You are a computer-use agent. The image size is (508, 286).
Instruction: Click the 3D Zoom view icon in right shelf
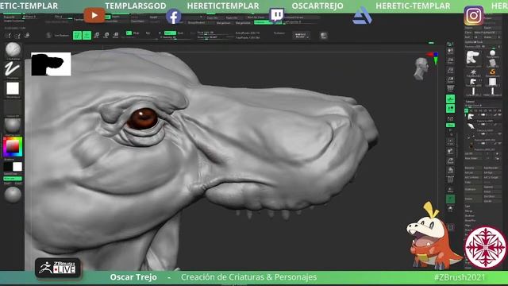click(x=450, y=160)
